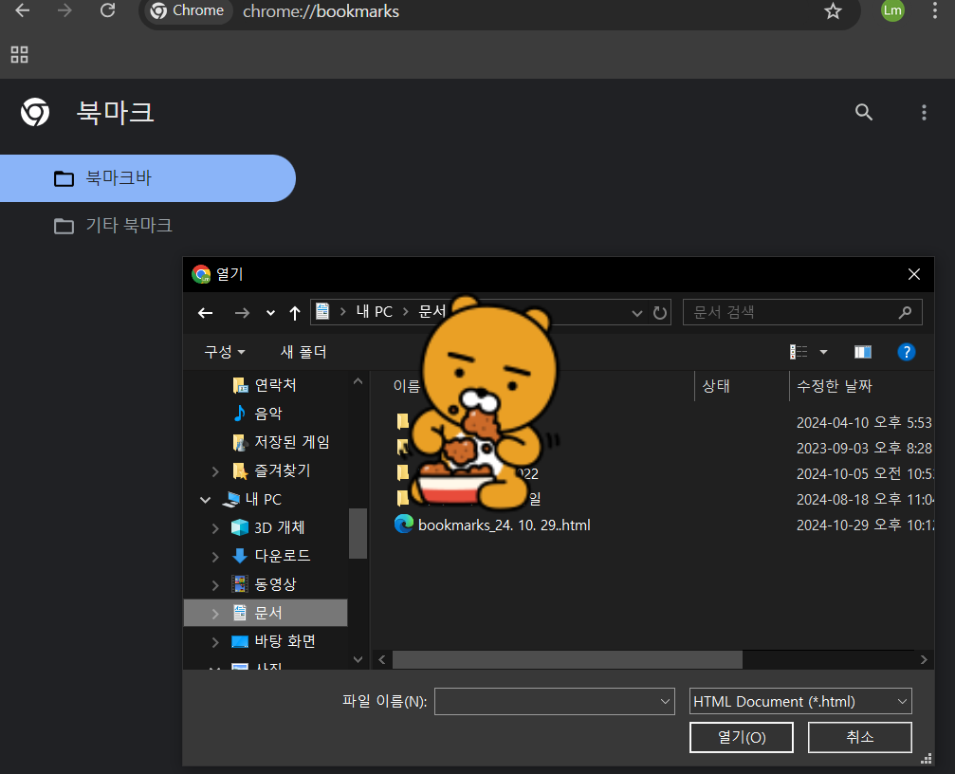955x774 pixels.
Task: Open the HTML Document file type dropdown
Action: (800, 702)
